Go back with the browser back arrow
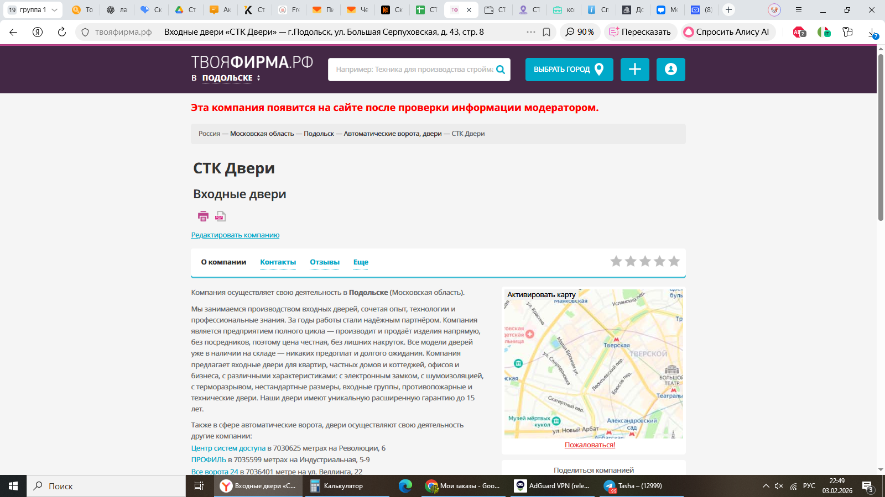This screenshot has height=497, width=885. point(13,32)
